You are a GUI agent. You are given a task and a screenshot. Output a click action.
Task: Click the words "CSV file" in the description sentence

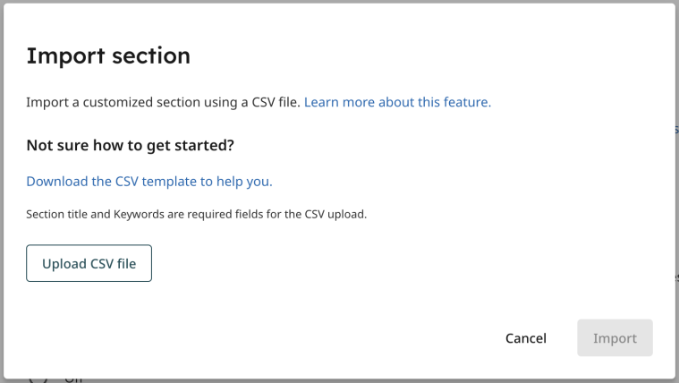tap(276, 102)
